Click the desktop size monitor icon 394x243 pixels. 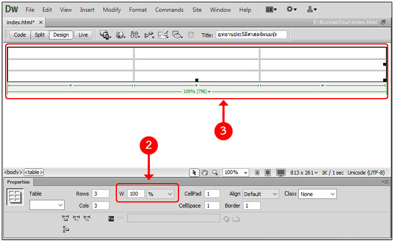tap(280, 172)
